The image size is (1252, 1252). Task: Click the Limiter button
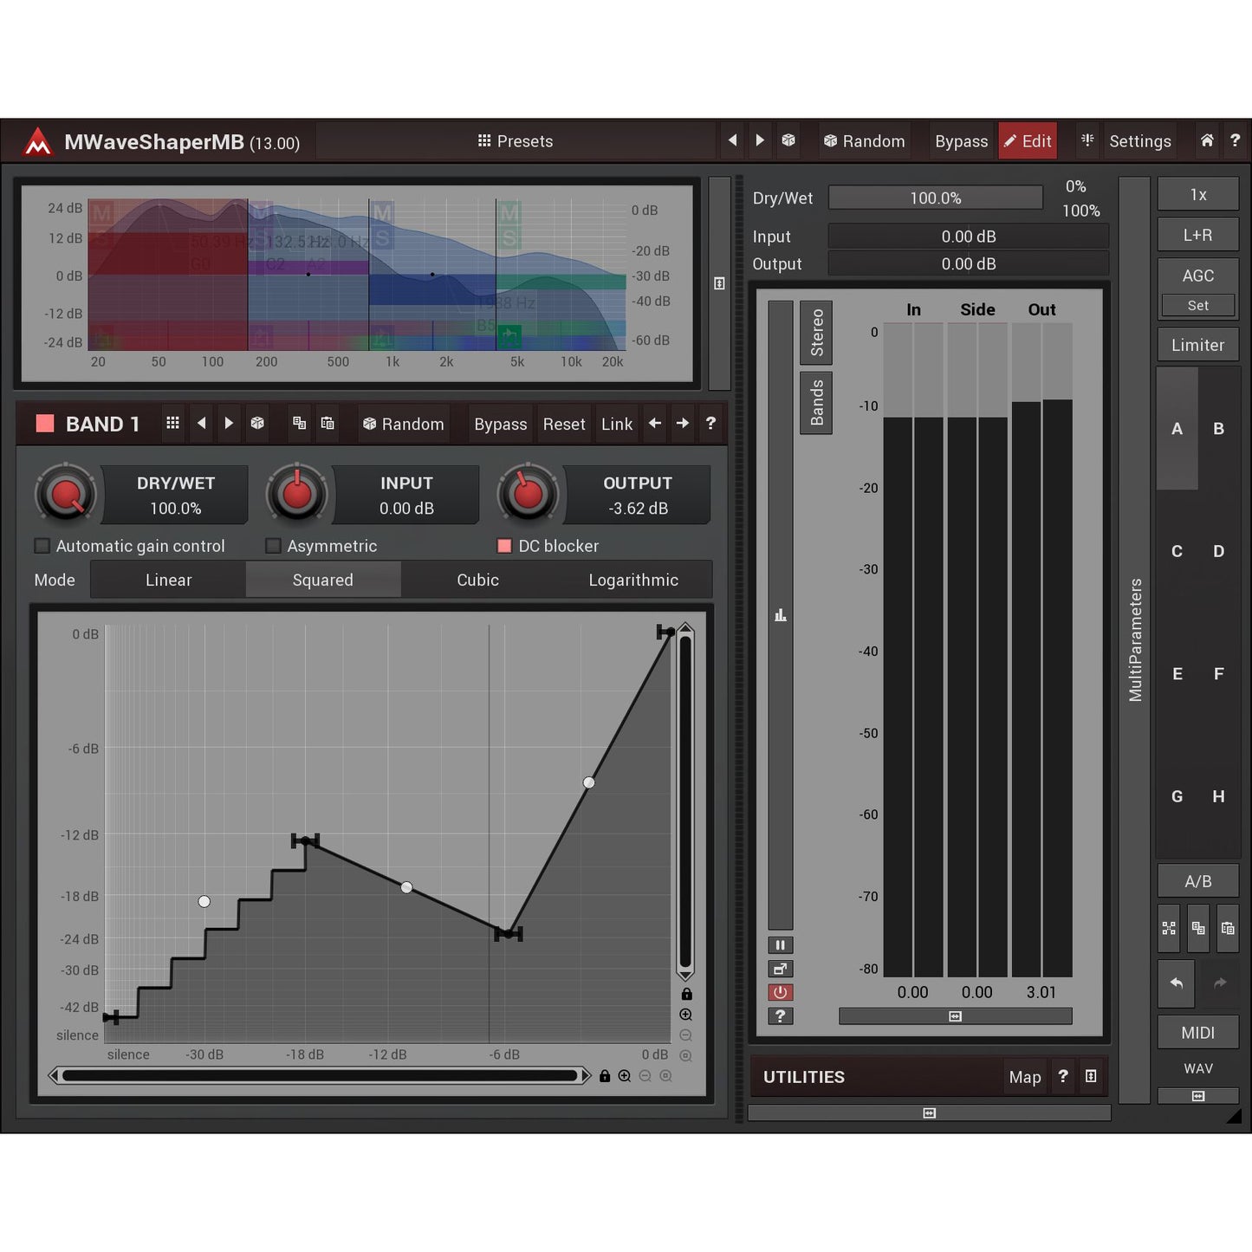[1197, 345]
